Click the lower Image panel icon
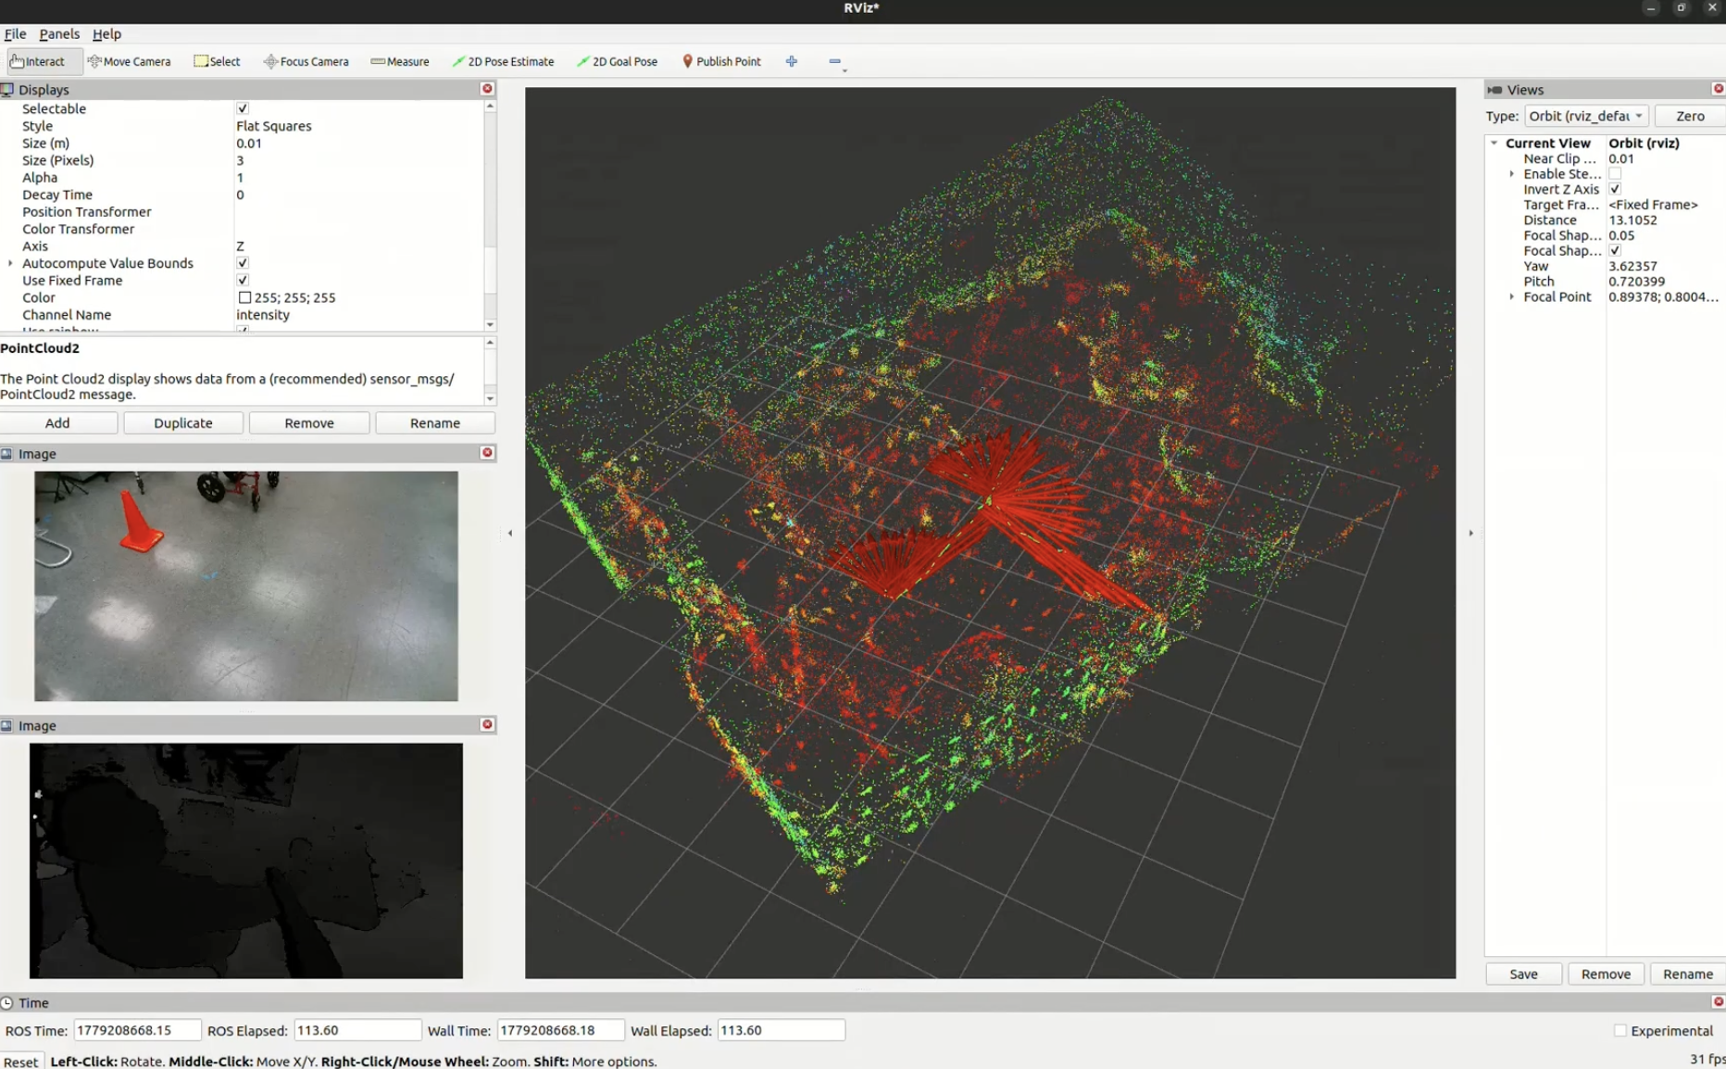Screen dimensions: 1726x1069 [7, 725]
